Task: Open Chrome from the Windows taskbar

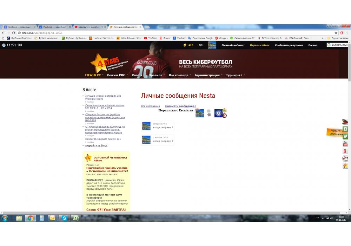Action: coord(31,218)
